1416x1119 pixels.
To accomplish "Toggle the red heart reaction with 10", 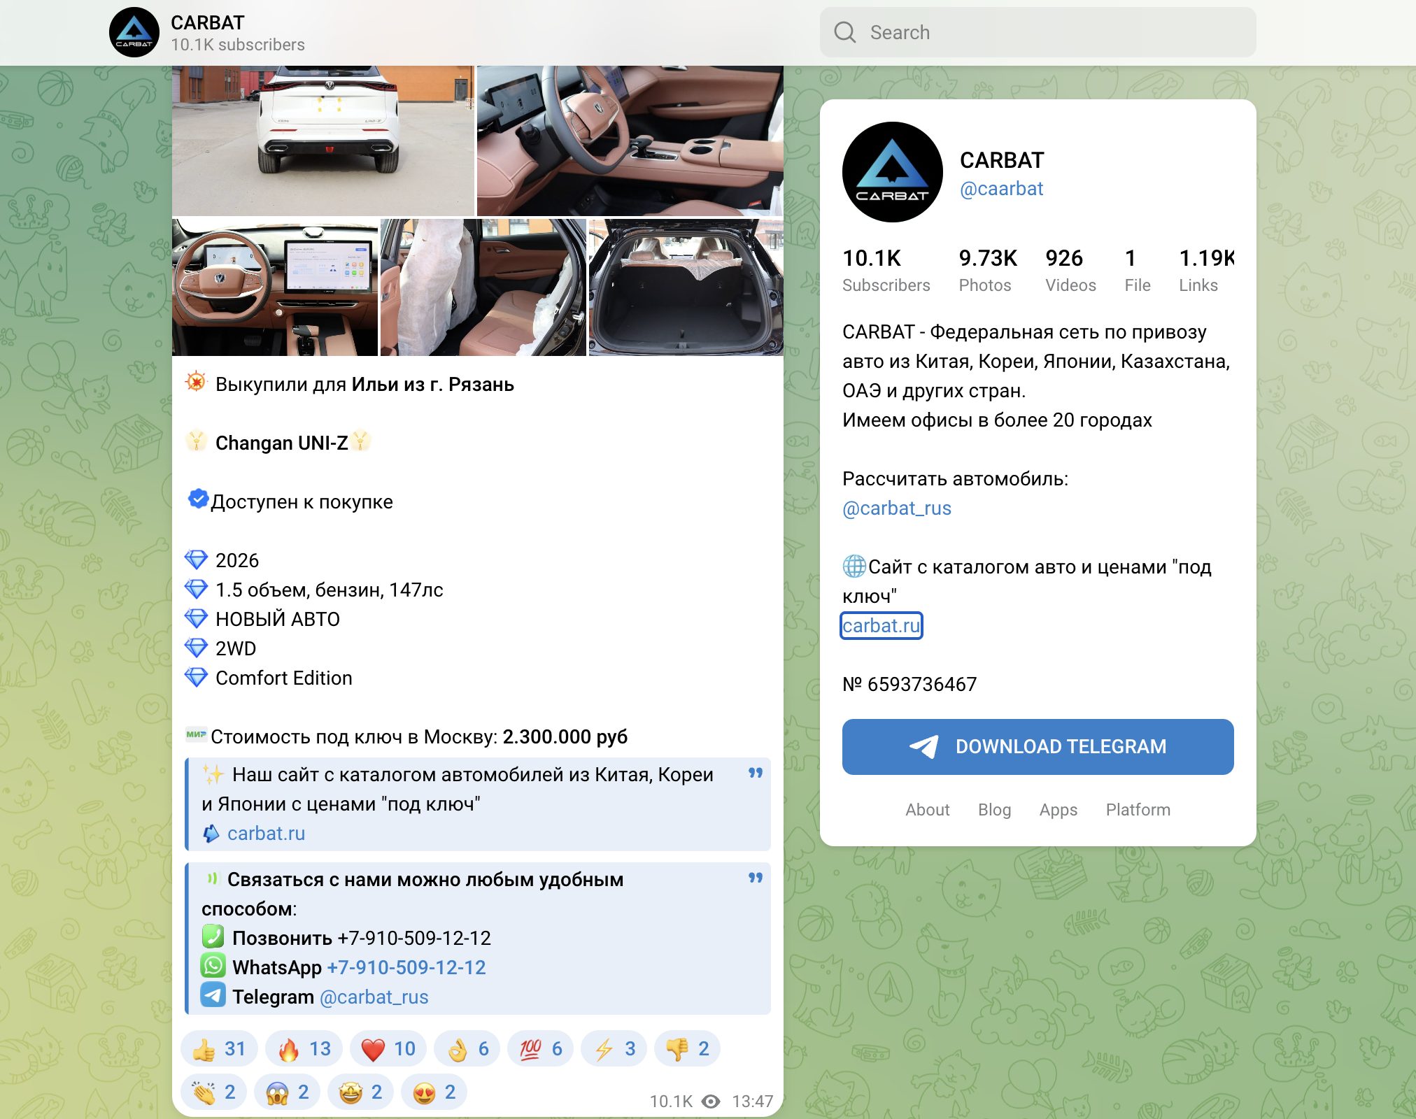I will coord(388,1048).
